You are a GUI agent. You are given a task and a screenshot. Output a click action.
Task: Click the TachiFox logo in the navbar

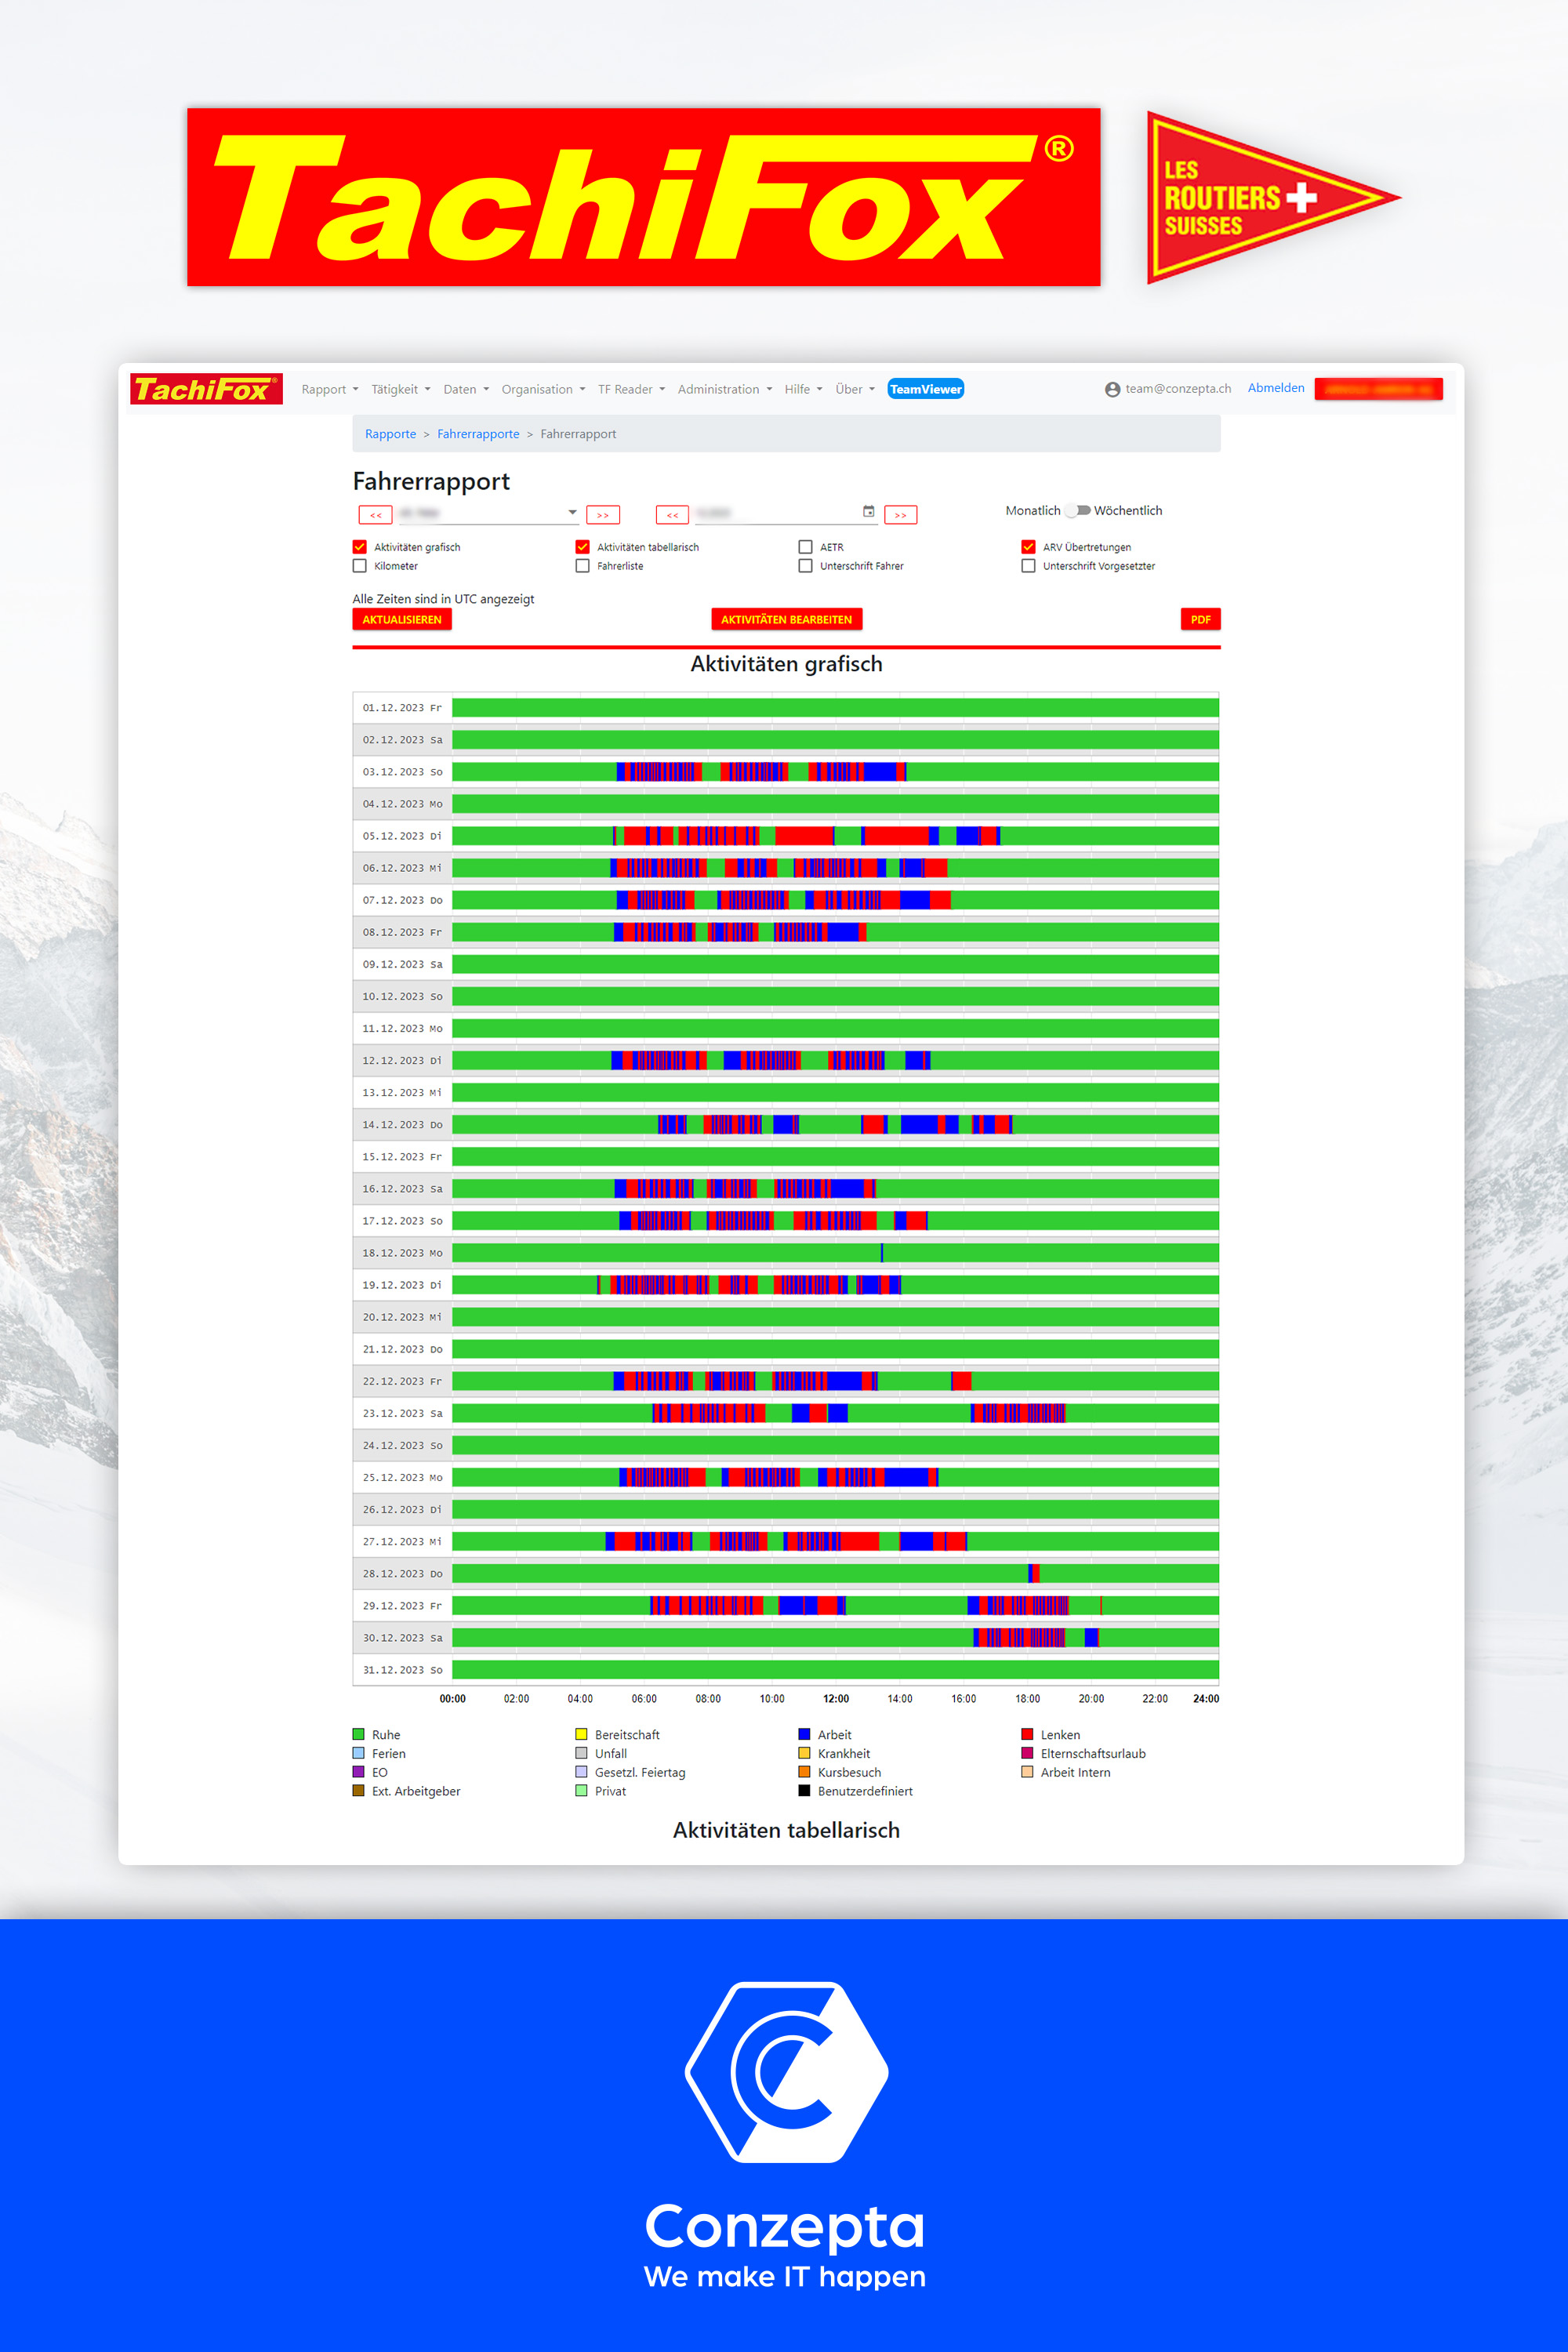pos(206,389)
